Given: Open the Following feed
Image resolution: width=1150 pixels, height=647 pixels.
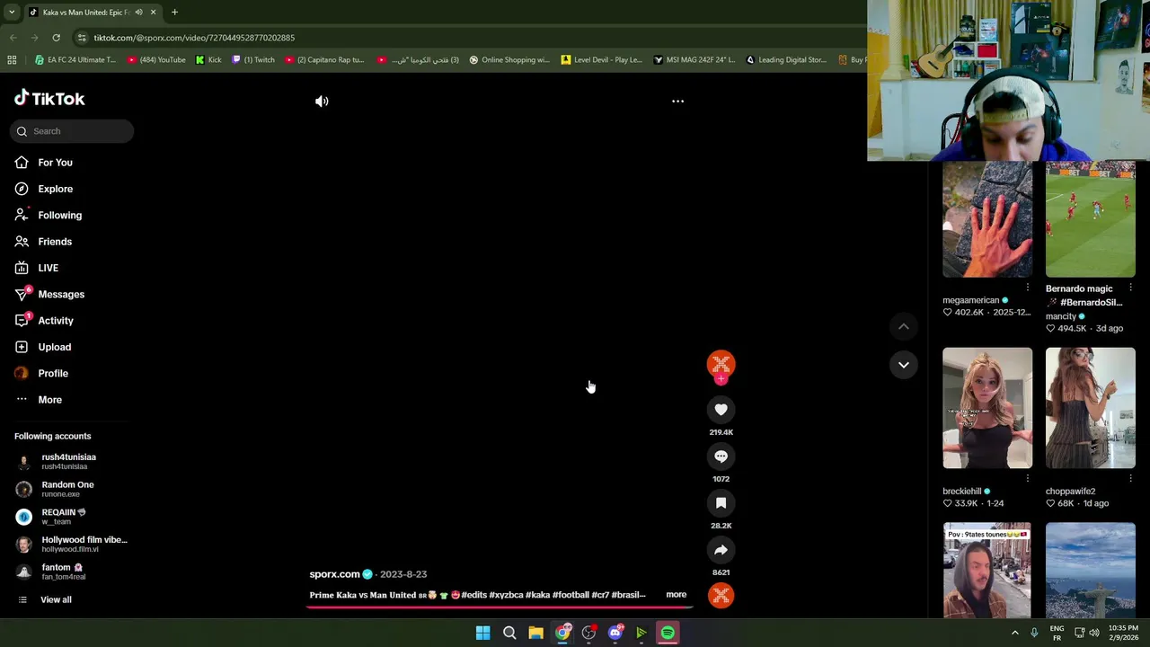Looking at the screenshot, I should point(59,216).
